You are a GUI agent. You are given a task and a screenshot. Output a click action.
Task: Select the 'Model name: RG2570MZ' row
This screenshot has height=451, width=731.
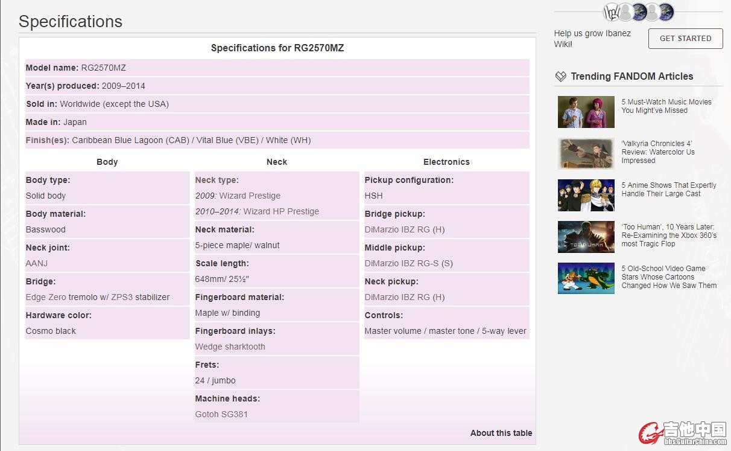[x=277, y=68]
